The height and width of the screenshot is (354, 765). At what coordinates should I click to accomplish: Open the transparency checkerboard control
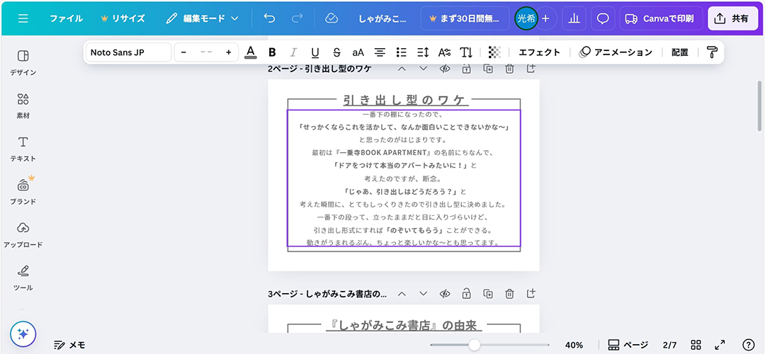click(494, 52)
